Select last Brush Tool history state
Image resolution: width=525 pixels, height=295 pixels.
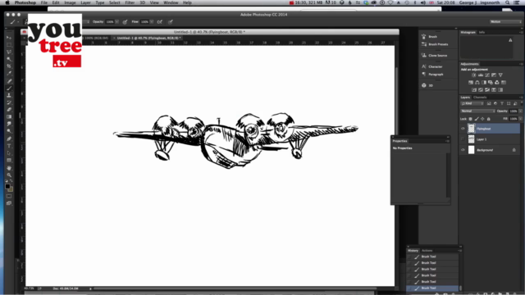(432, 288)
